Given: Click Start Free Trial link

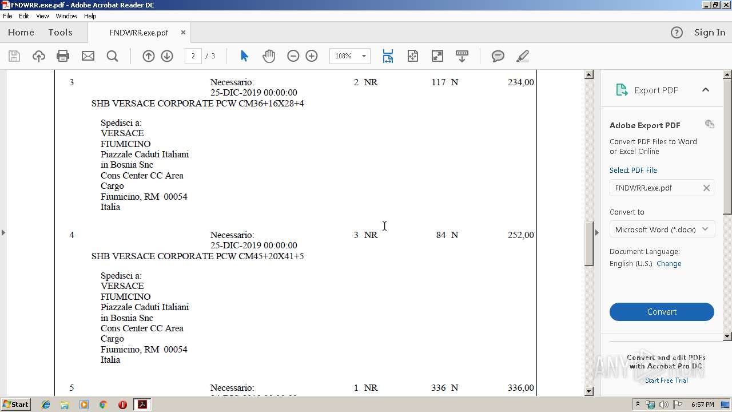Looking at the screenshot, I should pyautogui.click(x=666, y=381).
